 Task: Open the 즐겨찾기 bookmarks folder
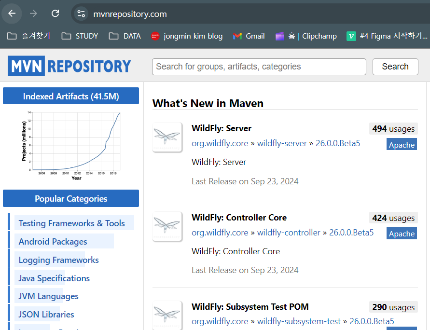coord(28,36)
